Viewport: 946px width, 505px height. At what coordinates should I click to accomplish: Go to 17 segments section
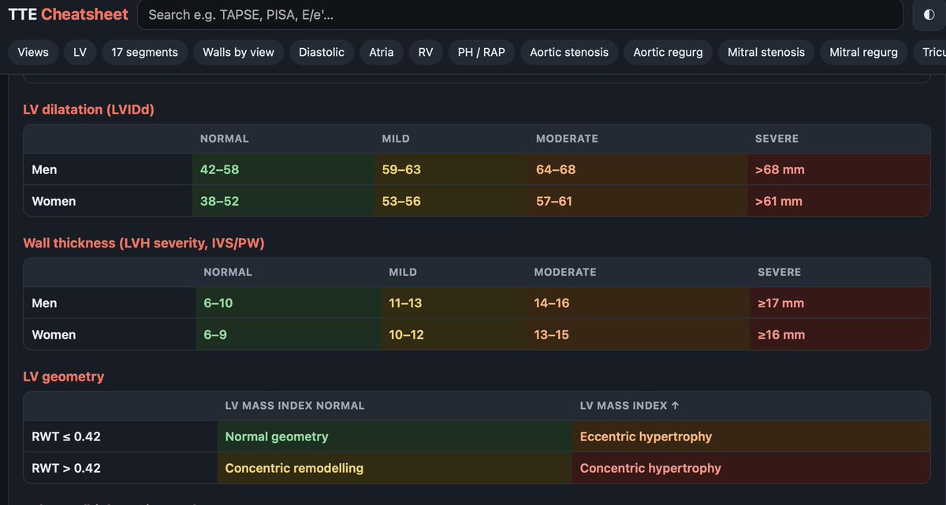[145, 52]
